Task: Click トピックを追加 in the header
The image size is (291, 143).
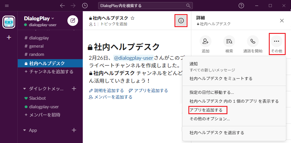Action: click(x=114, y=24)
